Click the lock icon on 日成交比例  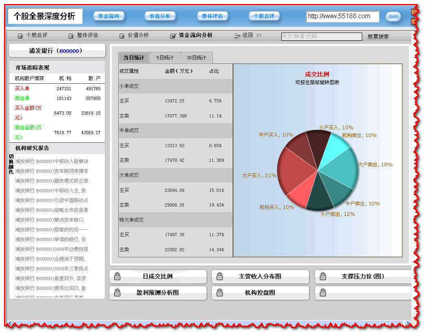pos(117,276)
